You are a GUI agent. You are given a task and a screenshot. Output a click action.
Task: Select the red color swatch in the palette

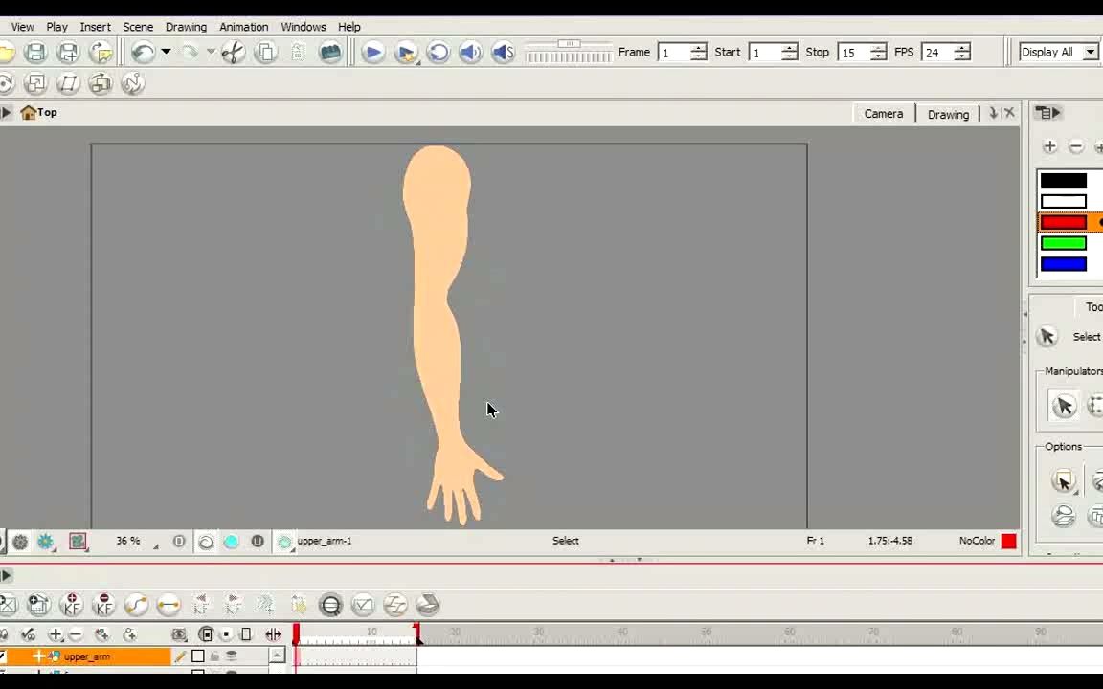pos(1064,222)
